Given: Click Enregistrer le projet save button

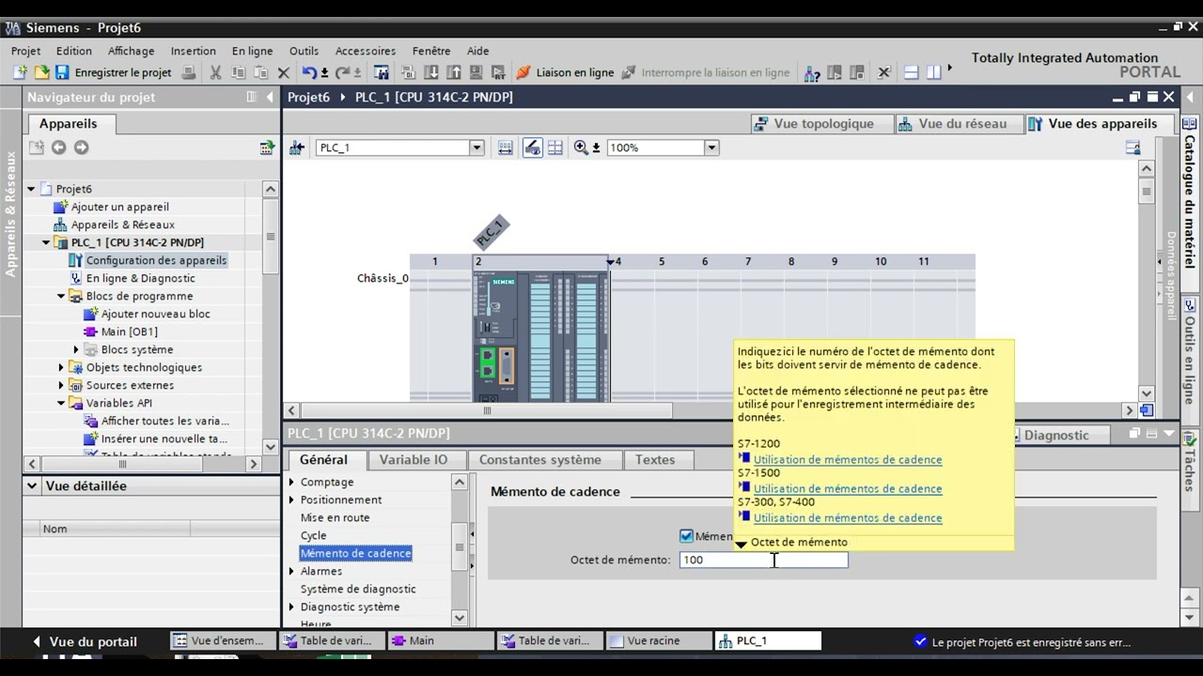Looking at the screenshot, I should 113,72.
